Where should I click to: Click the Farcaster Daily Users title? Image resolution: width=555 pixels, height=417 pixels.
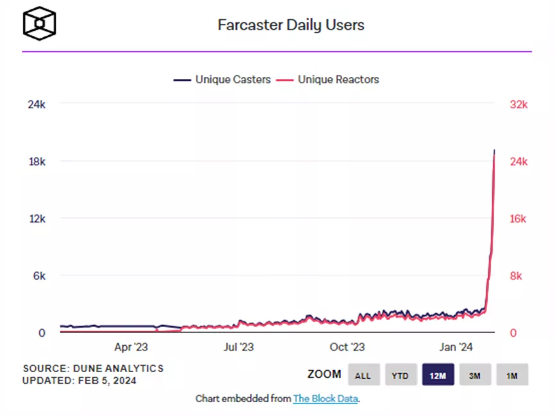pyautogui.click(x=291, y=26)
